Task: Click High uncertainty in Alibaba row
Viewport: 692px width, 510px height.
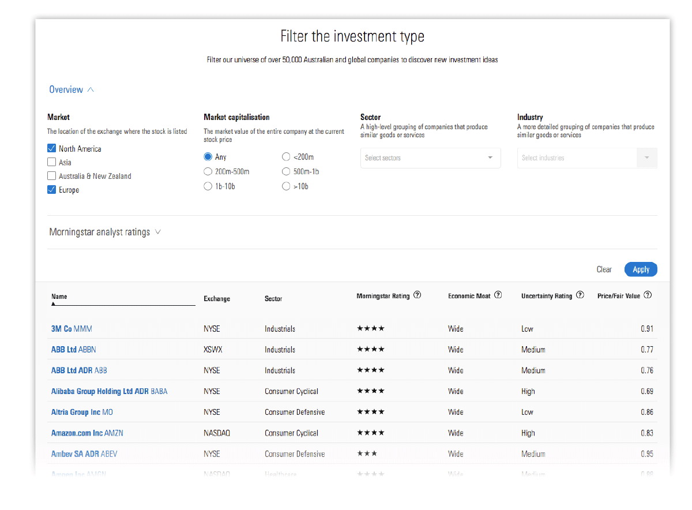Action: click(528, 391)
